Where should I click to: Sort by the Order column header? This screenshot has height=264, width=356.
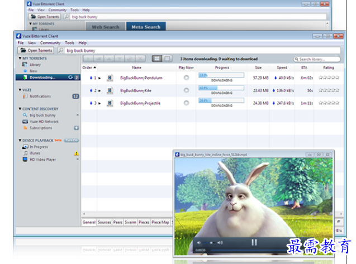(89, 68)
